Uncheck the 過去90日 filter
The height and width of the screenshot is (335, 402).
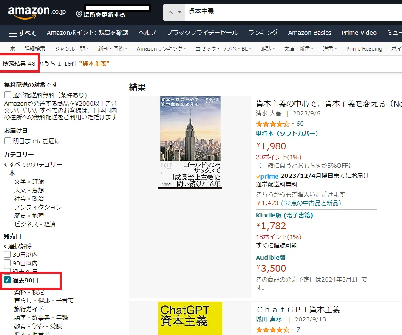click(7, 280)
